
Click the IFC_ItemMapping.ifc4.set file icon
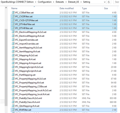point(13,52)
